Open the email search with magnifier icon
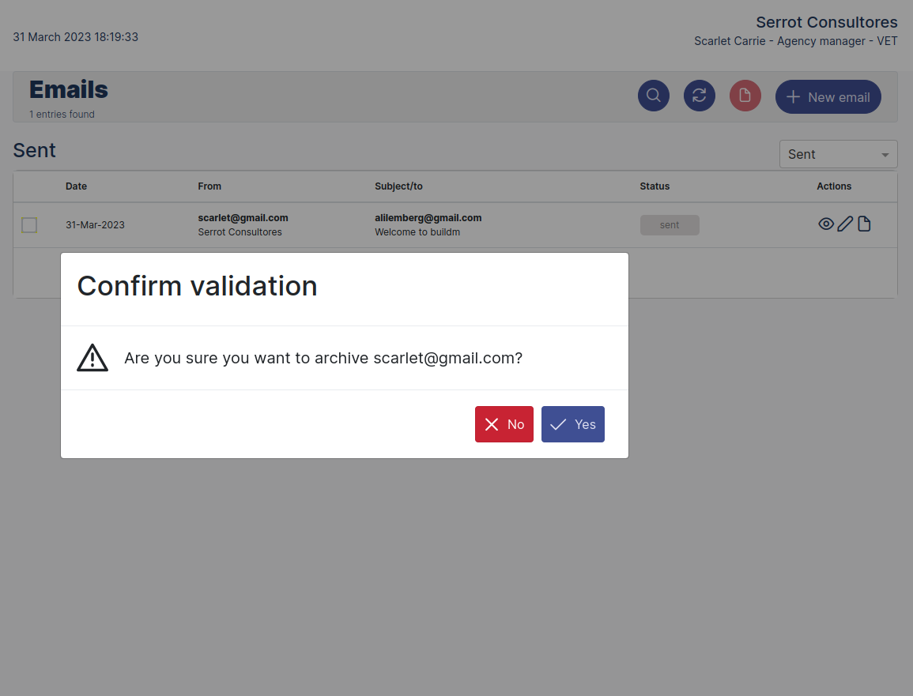The height and width of the screenshot is (696, 913). coord(653,95)
